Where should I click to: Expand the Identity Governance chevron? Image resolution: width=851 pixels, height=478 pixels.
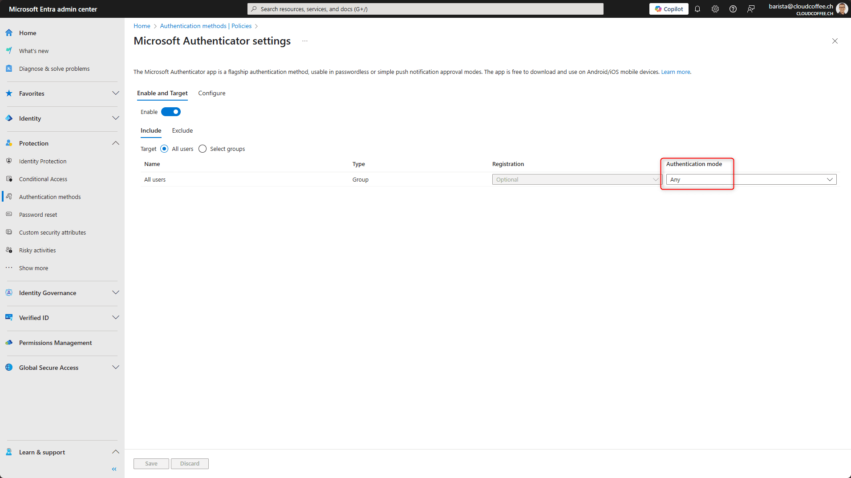coord(116,293)
